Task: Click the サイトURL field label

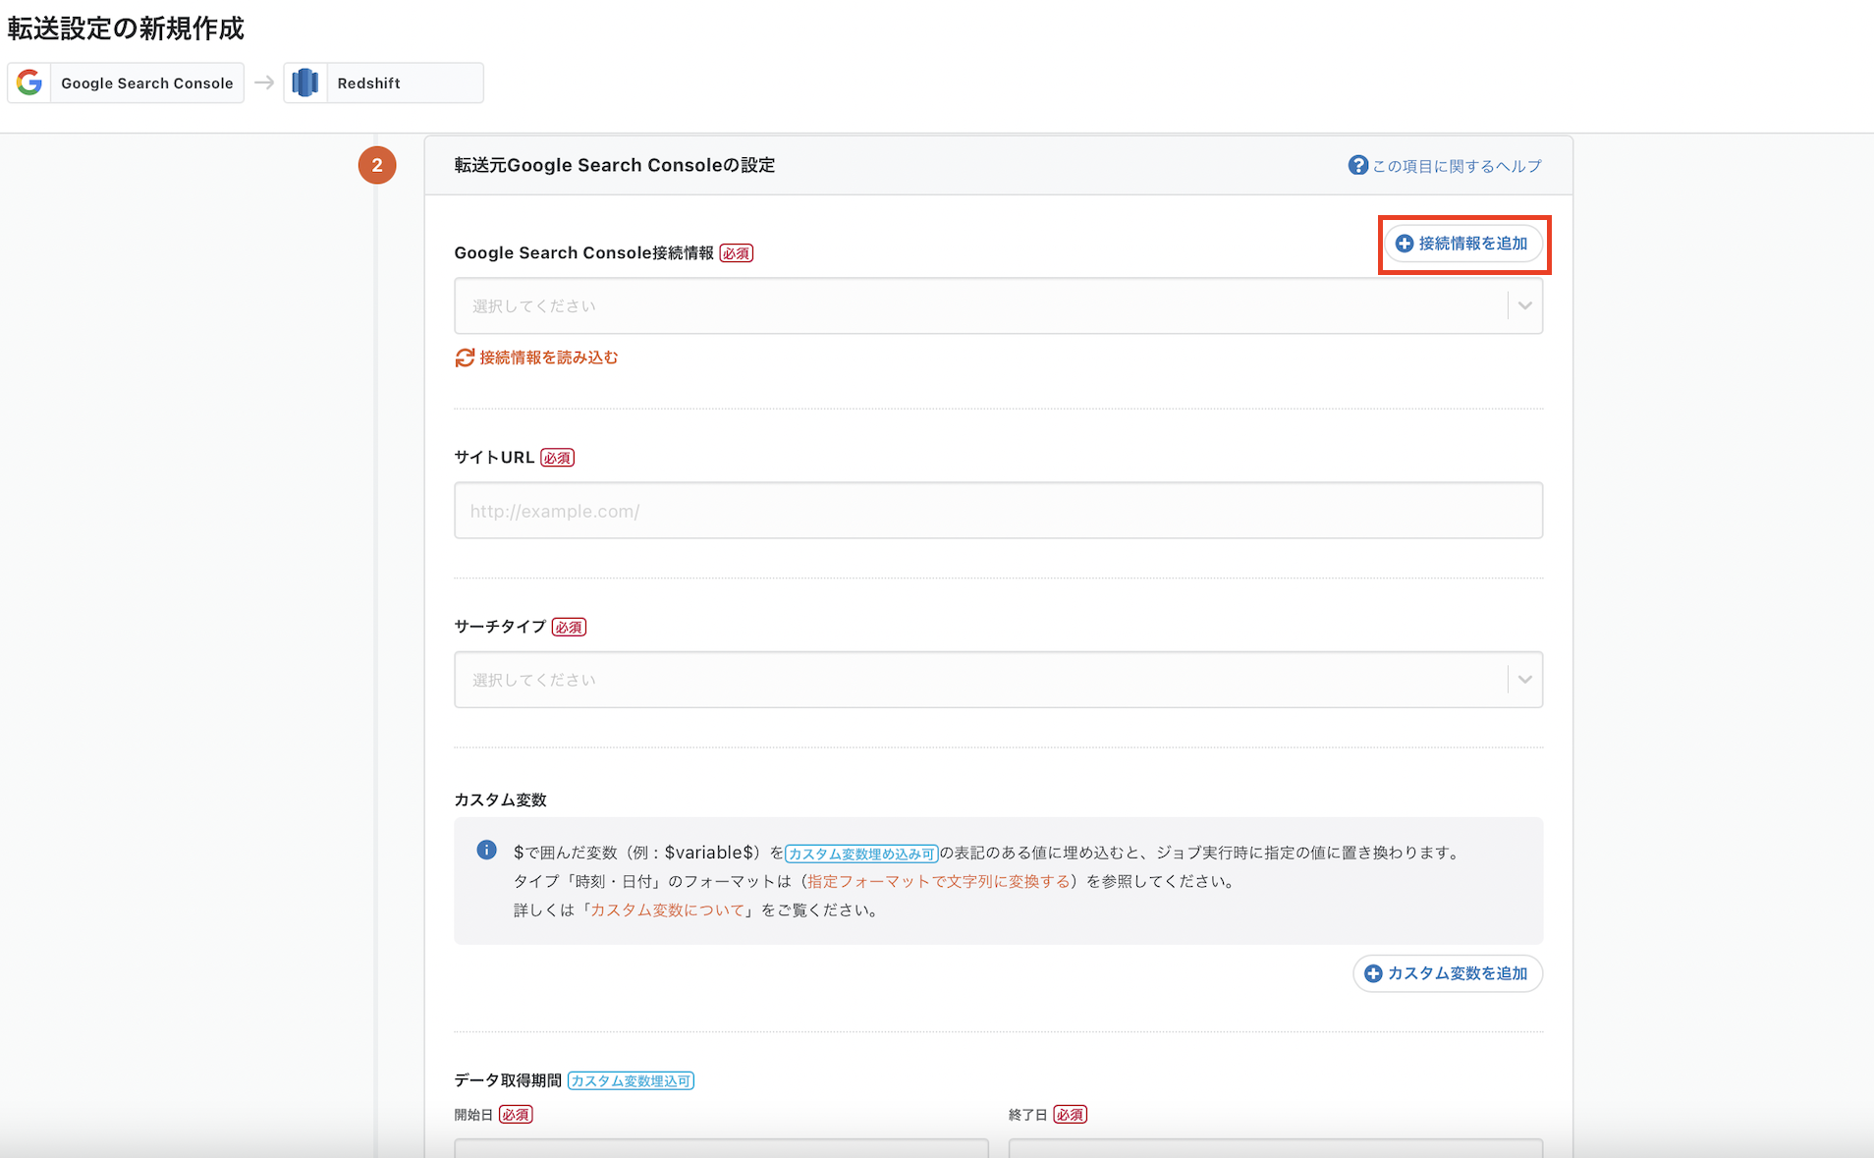Action: [494, 458]
